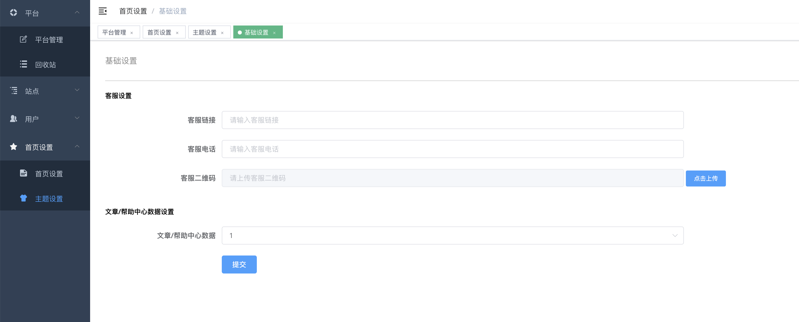Expand the 站点 sidebar menu
The height and width of the screenshot is (322, 799).
coord(77,90)
